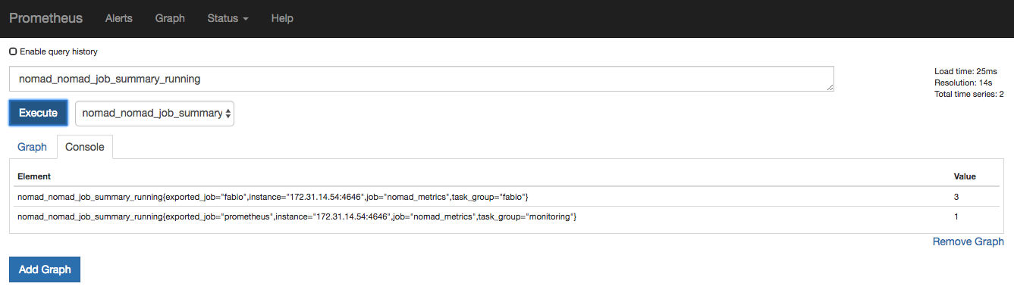Select the Console tab
This screenshot has height=299, width=1014.
84,147
